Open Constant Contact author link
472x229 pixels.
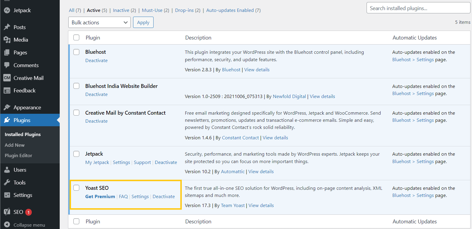pyautogui.click(x=240, y=138)
